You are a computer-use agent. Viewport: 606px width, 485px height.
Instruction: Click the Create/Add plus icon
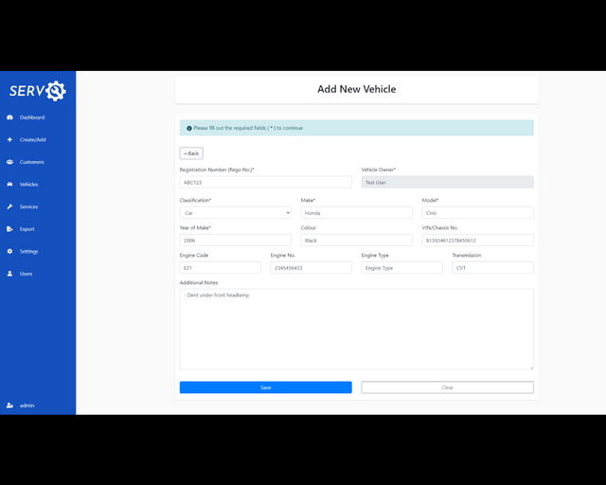click(x=9, y=139)
